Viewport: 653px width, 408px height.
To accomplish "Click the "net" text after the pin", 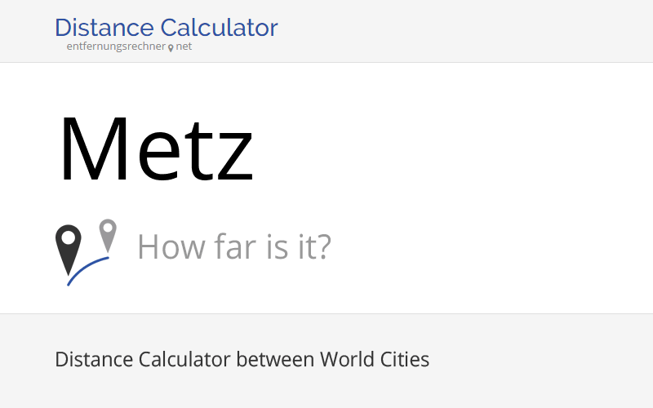I will (184, 47).
